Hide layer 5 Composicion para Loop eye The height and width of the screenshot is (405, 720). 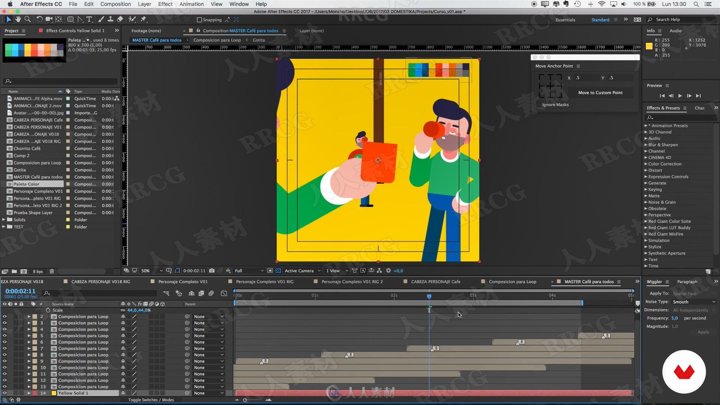(x=4, y=336)
